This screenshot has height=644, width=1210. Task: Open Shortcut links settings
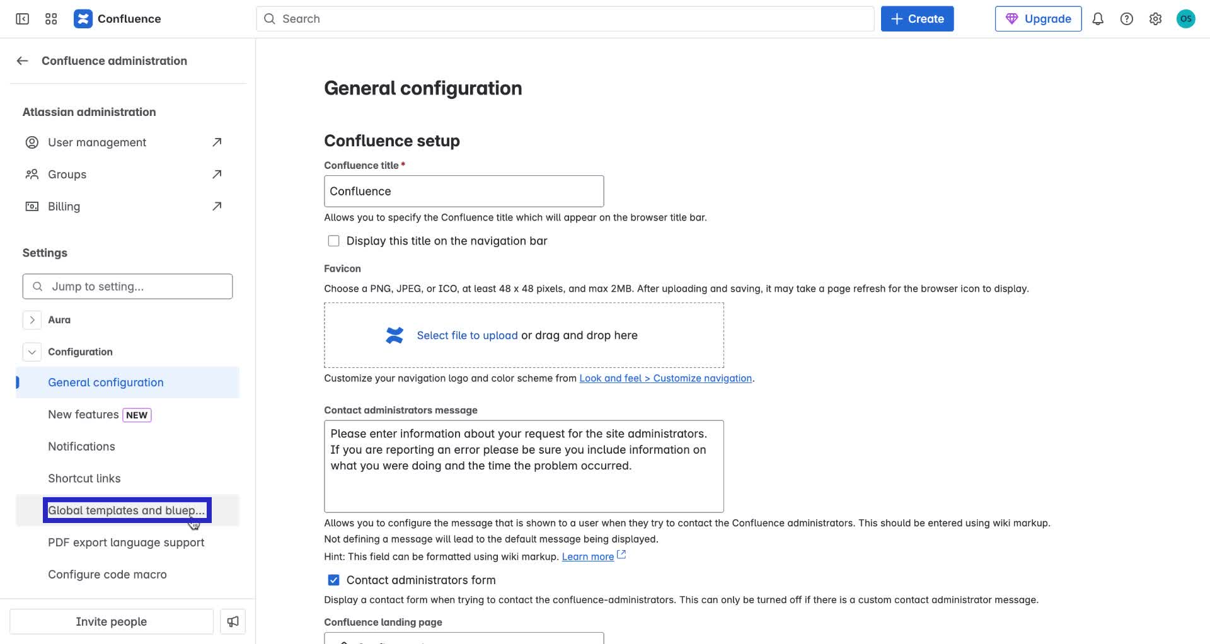84,478
